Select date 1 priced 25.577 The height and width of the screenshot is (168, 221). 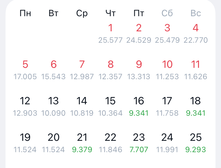tap(110, 33)
